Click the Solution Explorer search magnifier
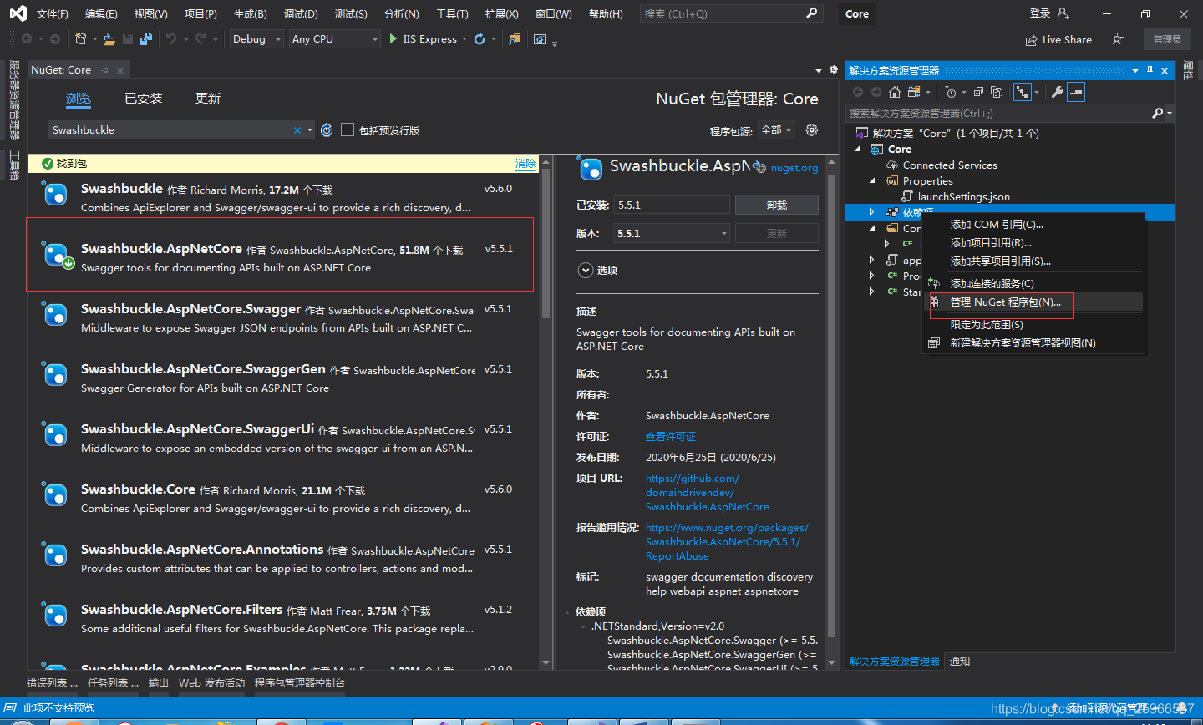The image size is (1203, 725). 1157,113
